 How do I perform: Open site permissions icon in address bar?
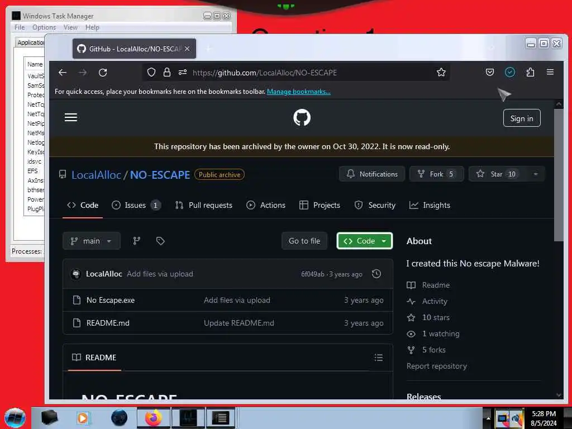[x=183, y=72]
